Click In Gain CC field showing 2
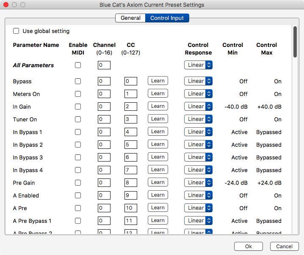Image resolution: width=304 pixels, height=255 pixels. coord(131,107)
